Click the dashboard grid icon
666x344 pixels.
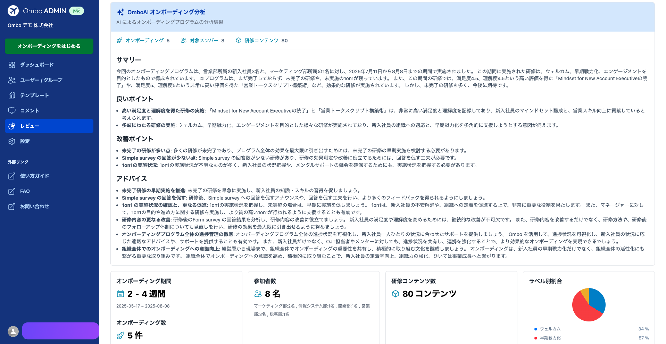click(12, 65)
